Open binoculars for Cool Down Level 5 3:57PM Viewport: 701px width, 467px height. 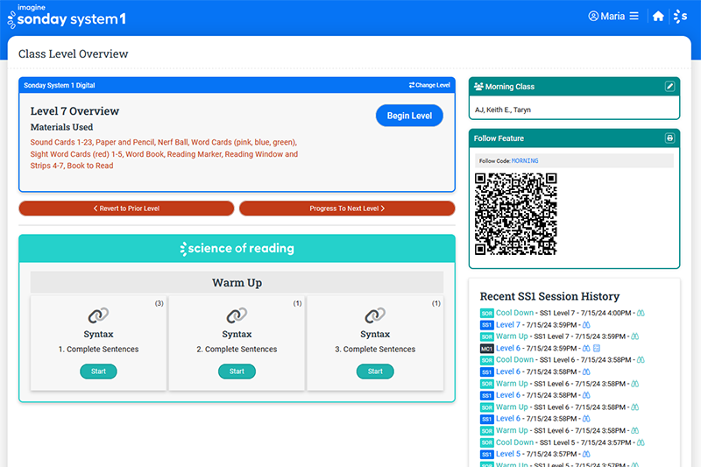pos(641,442)
